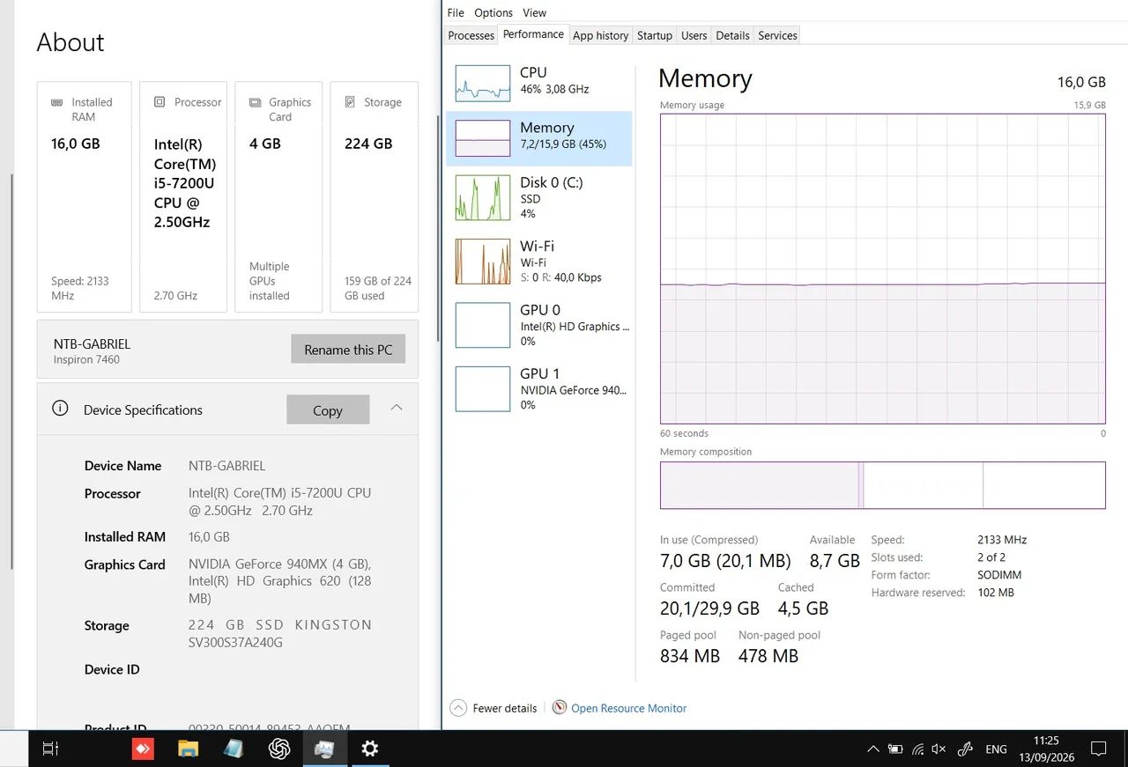Screen dimensions: 1128x767
Task: Click the Available value 8,7 GB
Action: [x=835, y=561]
